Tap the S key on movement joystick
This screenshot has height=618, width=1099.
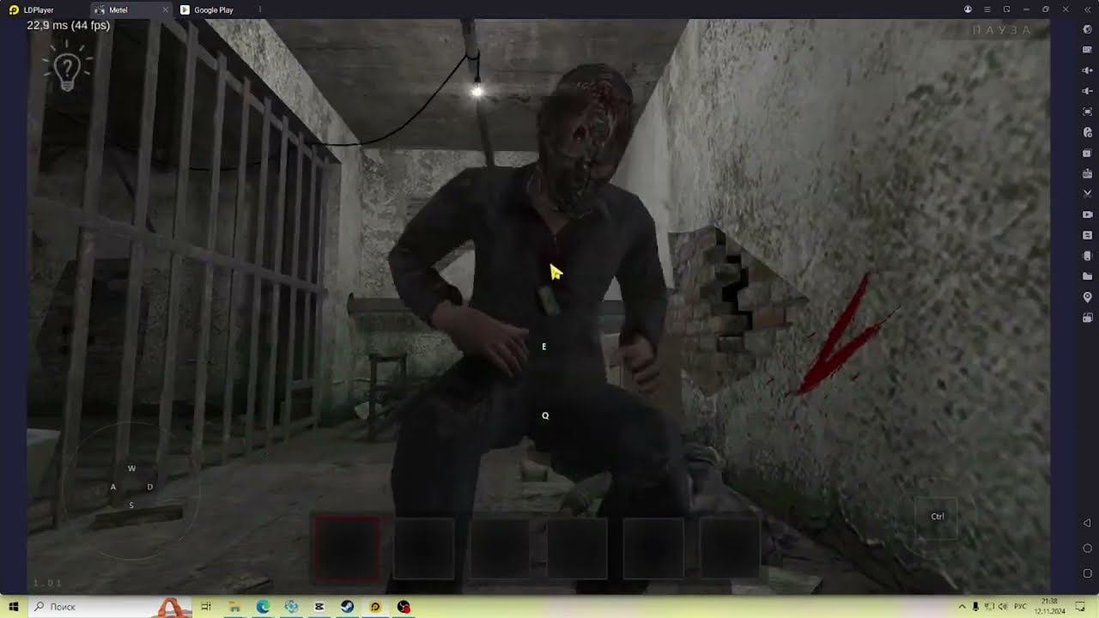point(131,506)
